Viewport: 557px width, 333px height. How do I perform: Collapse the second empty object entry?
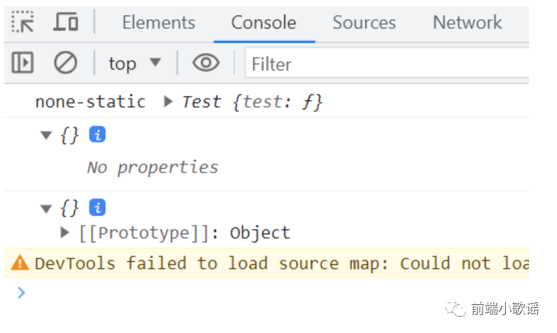[46, 209]
